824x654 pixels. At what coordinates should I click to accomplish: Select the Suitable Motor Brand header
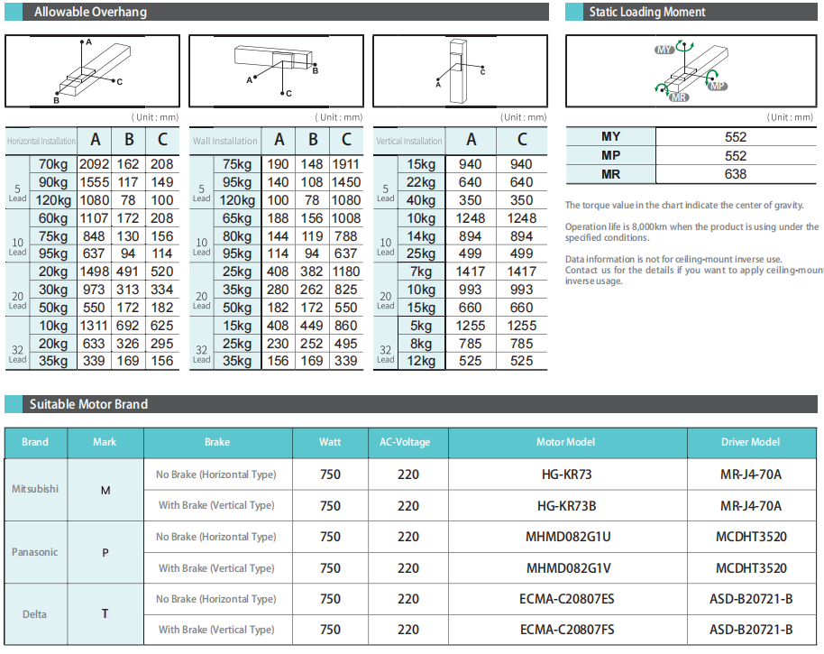pos(88,404)
